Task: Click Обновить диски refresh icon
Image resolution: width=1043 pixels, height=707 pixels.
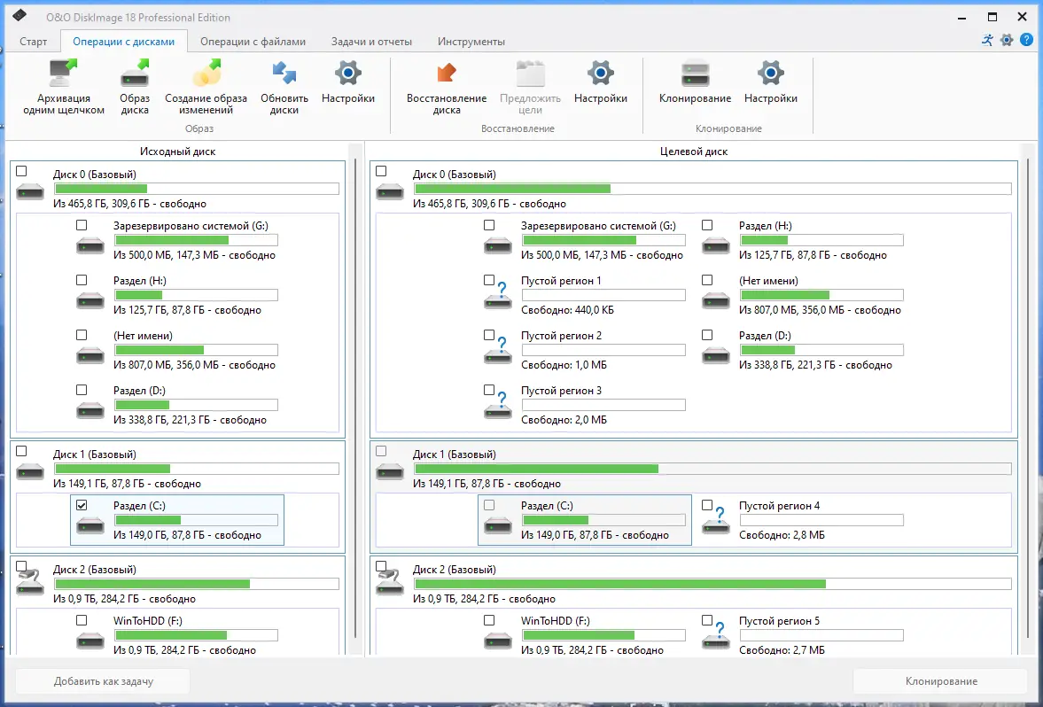Action: pos(284,74)
